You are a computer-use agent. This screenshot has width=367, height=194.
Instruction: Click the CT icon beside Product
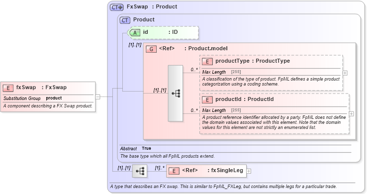click(x=125, y=20)
